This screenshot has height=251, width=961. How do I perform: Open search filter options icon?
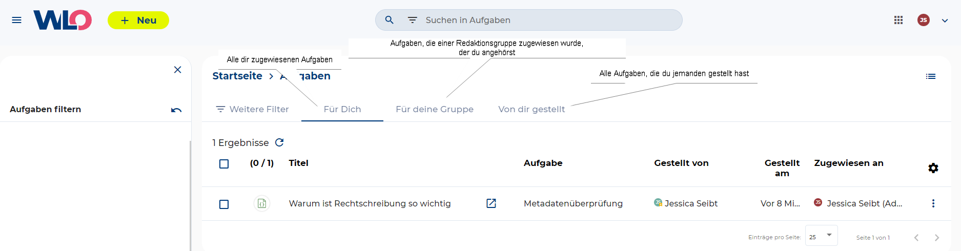coord(412,20)
